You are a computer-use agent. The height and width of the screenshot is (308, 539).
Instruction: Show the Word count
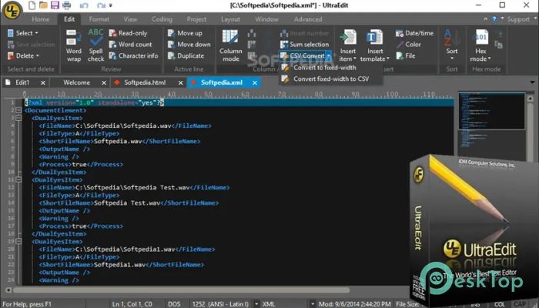point(131,45)
